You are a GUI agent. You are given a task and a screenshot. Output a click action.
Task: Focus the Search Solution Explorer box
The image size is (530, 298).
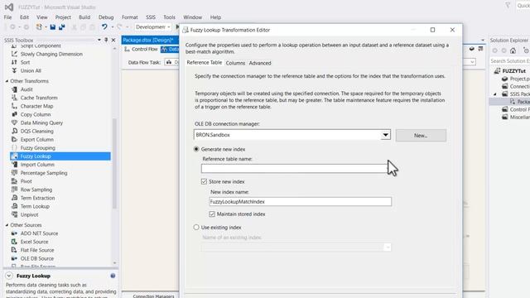point(510,60)
